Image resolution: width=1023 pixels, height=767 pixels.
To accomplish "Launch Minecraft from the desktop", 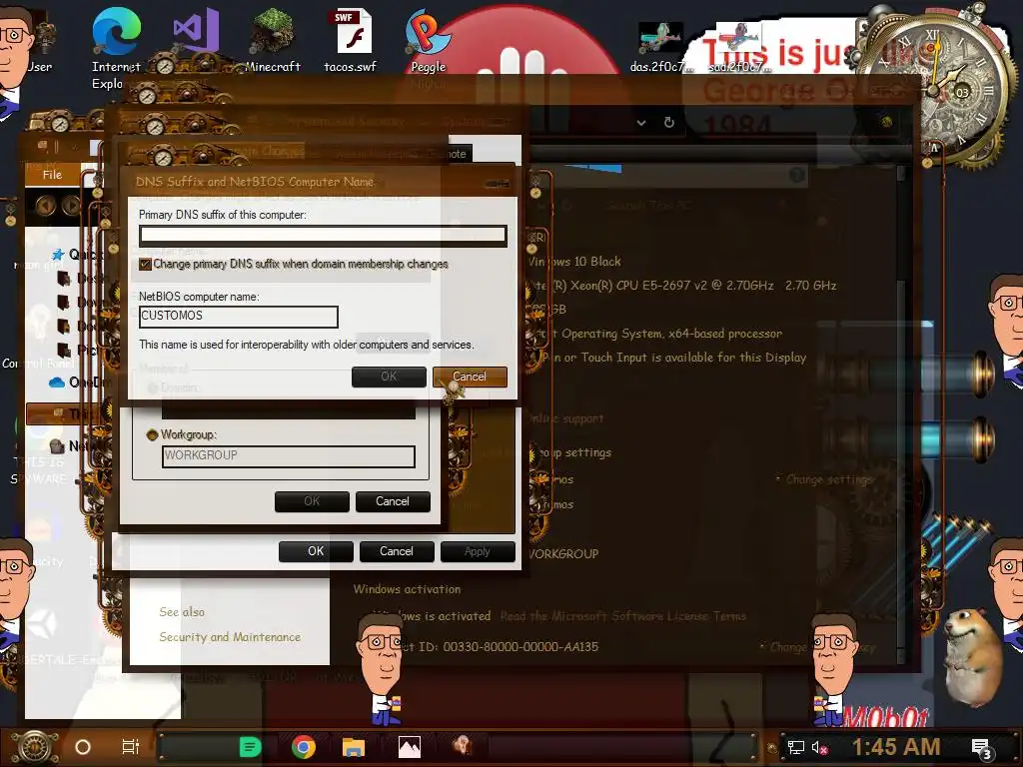I will point(272,42).
